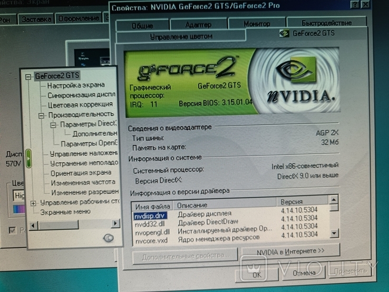Screen dimensions: 389x292
Task: Open NVIDIA в Интернете link button
Action: click(x=290, y=251)
